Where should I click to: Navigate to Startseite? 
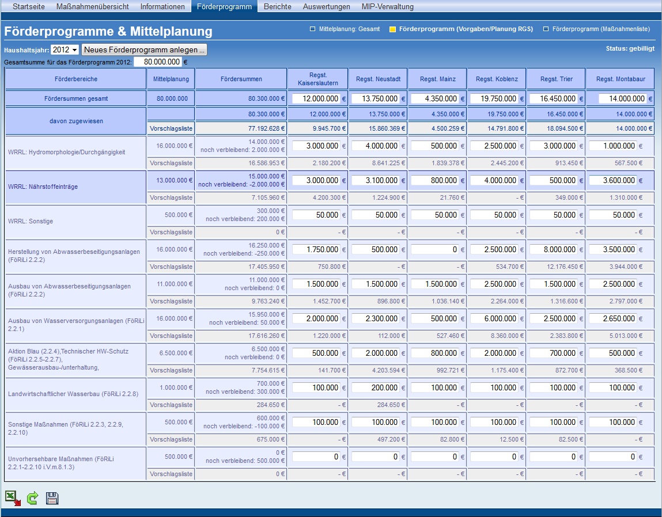tap(29, 6)
